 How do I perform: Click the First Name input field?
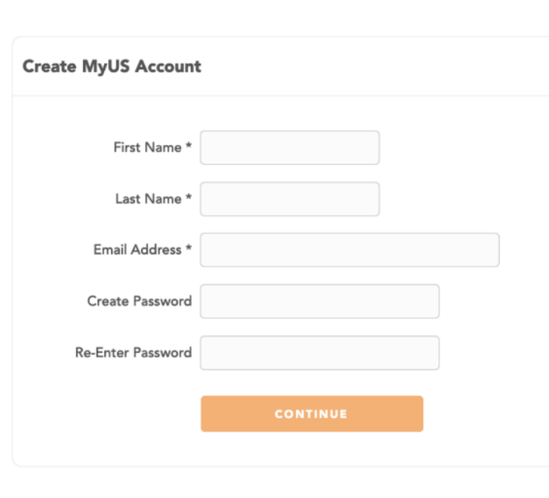(290, 147)
